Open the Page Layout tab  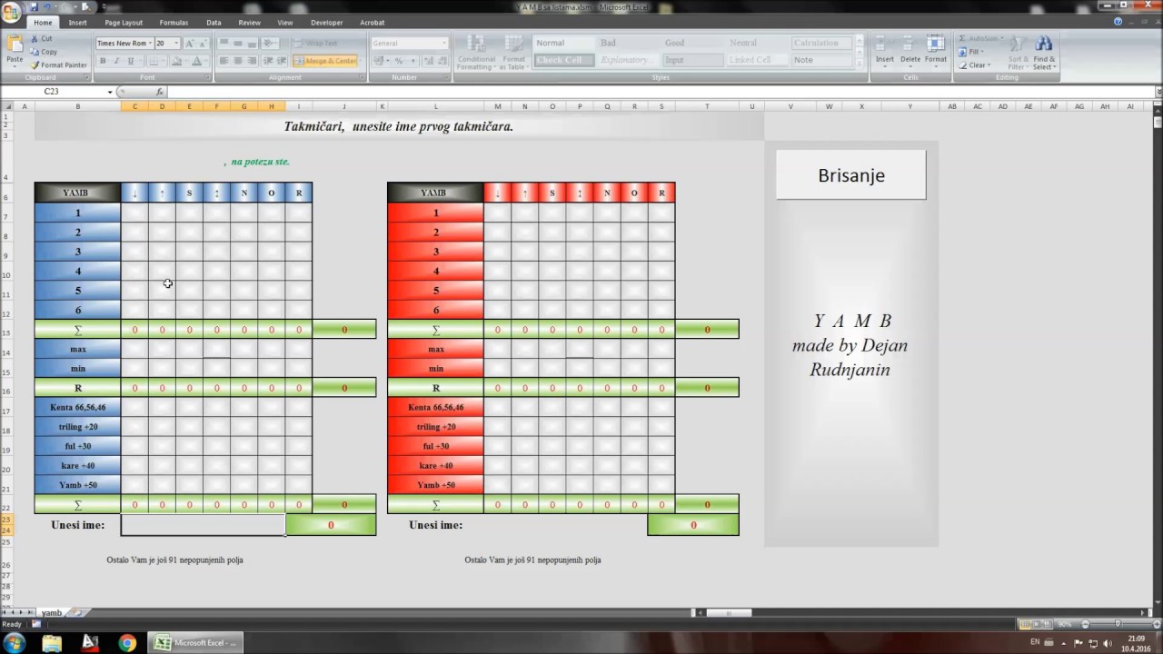124,23
